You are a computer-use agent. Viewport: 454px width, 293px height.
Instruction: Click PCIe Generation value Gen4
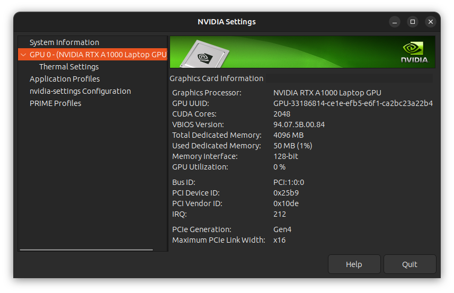tap(282, 229)
